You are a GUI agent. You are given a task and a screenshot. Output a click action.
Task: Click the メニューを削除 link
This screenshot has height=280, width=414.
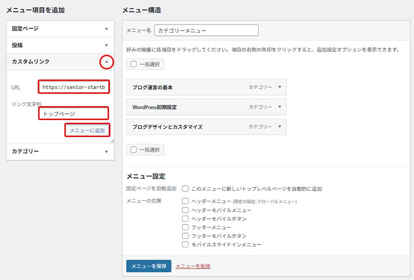pyautogui.click(x=193, y=265)
